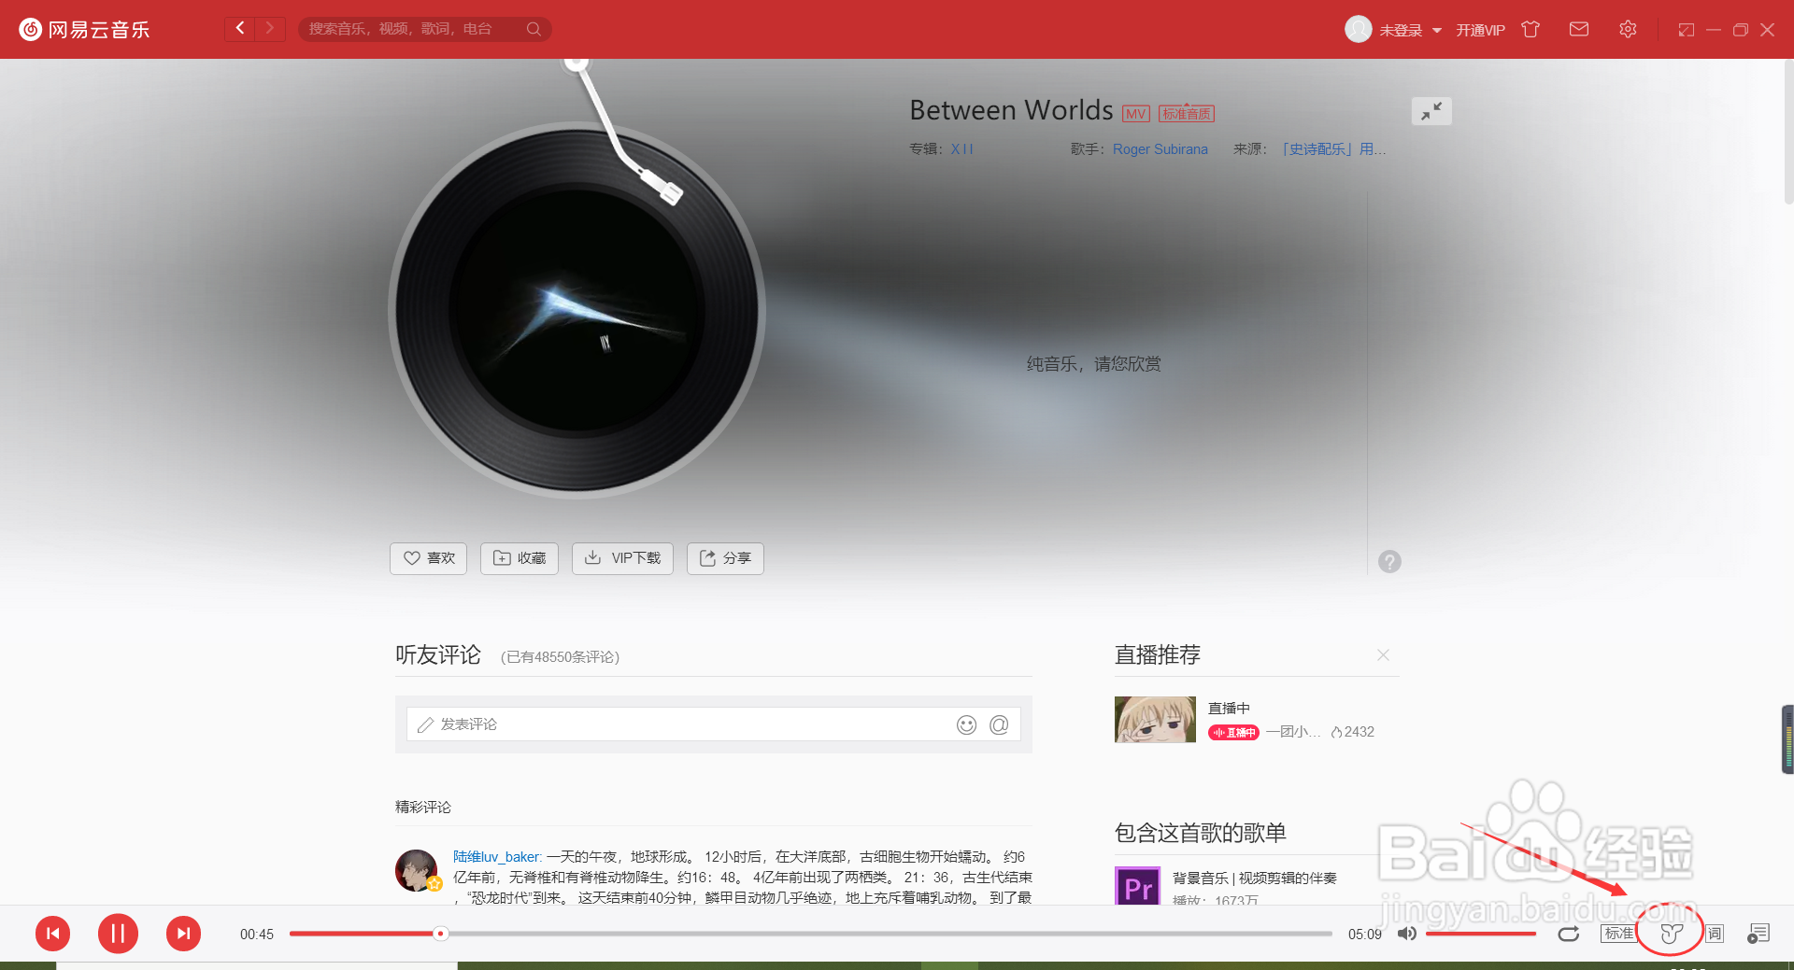This screenshot has width=1794, height=970.
Task: Click the 标准音质 quality badge
Action: click(x=1187, y=114)
